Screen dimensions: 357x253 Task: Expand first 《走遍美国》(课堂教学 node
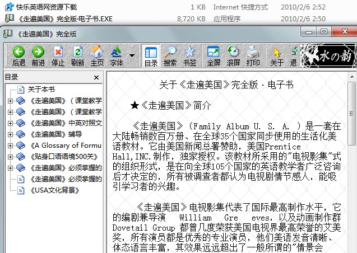pos(10,101)
